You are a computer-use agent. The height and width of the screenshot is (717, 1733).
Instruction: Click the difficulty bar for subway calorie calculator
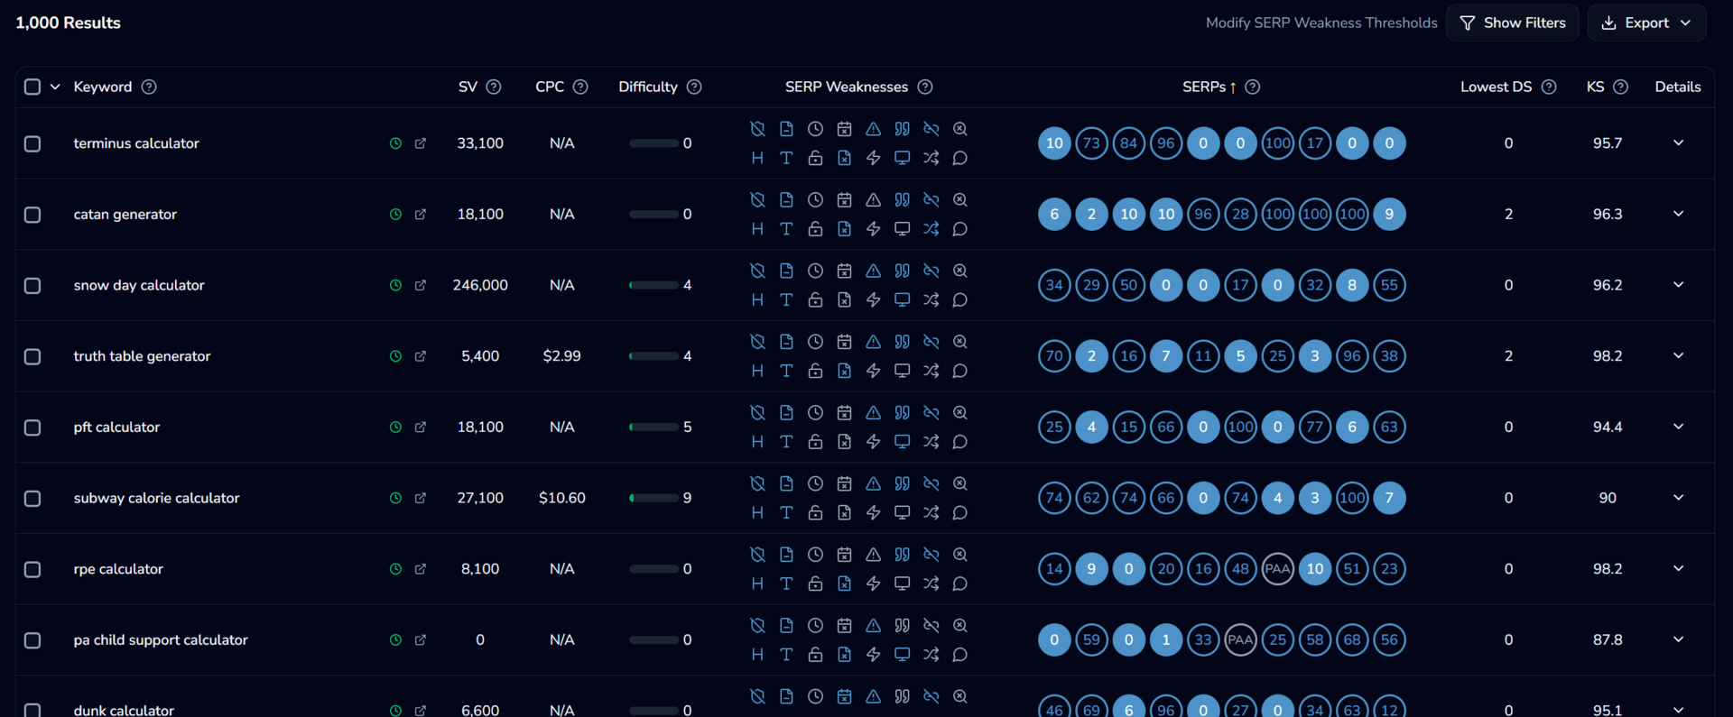click(x=653, y=498)
